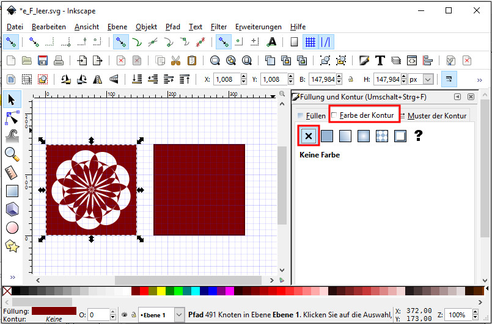The image size is (492, 324).
Task: Select the Star and polygon tool
Action: tap(12, 247)
